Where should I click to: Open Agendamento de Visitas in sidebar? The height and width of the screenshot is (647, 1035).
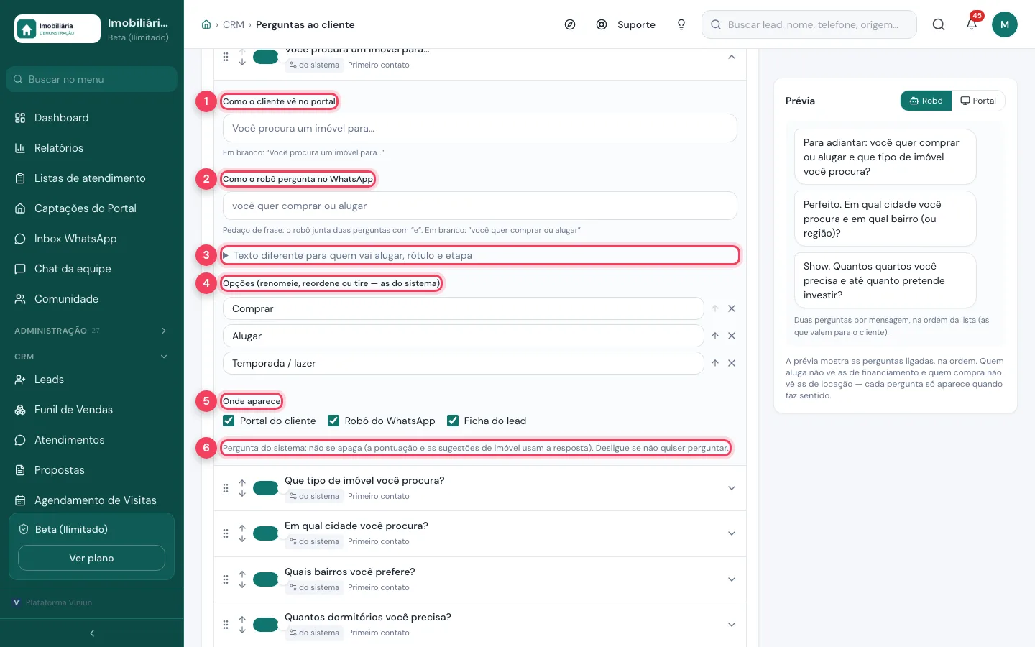[95, 500]
